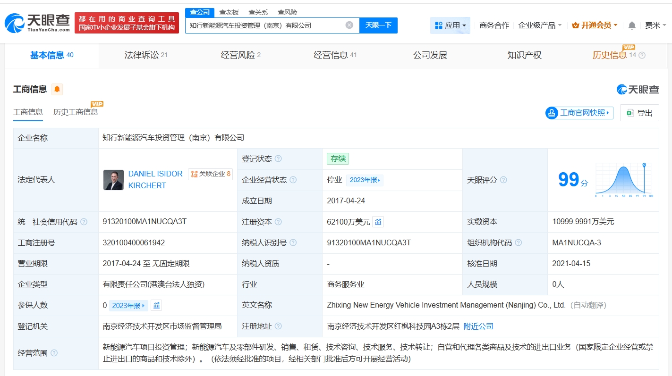Expand the 应用 dropdown menu
672x376 pixels.
450,25
